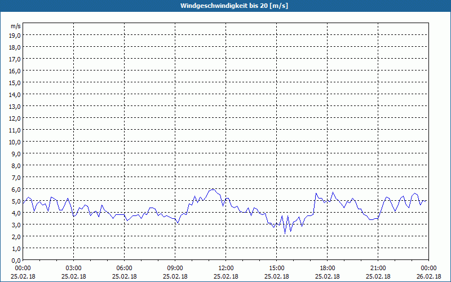The width and height of the screenshot is (451, 282).
Task: Click the 13,0 y-axis label
Action: (15, 107)
